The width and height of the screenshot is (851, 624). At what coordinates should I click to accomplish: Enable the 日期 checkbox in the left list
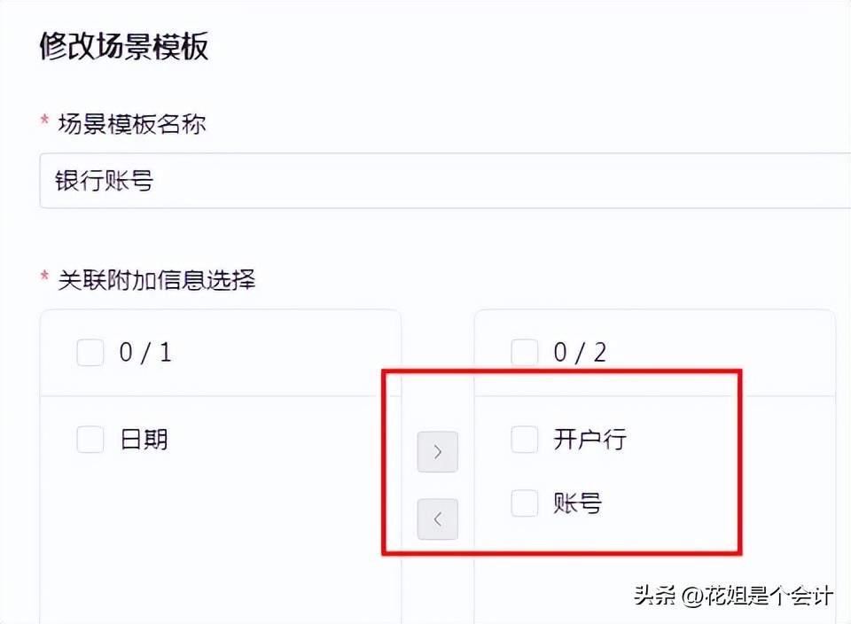90,439
